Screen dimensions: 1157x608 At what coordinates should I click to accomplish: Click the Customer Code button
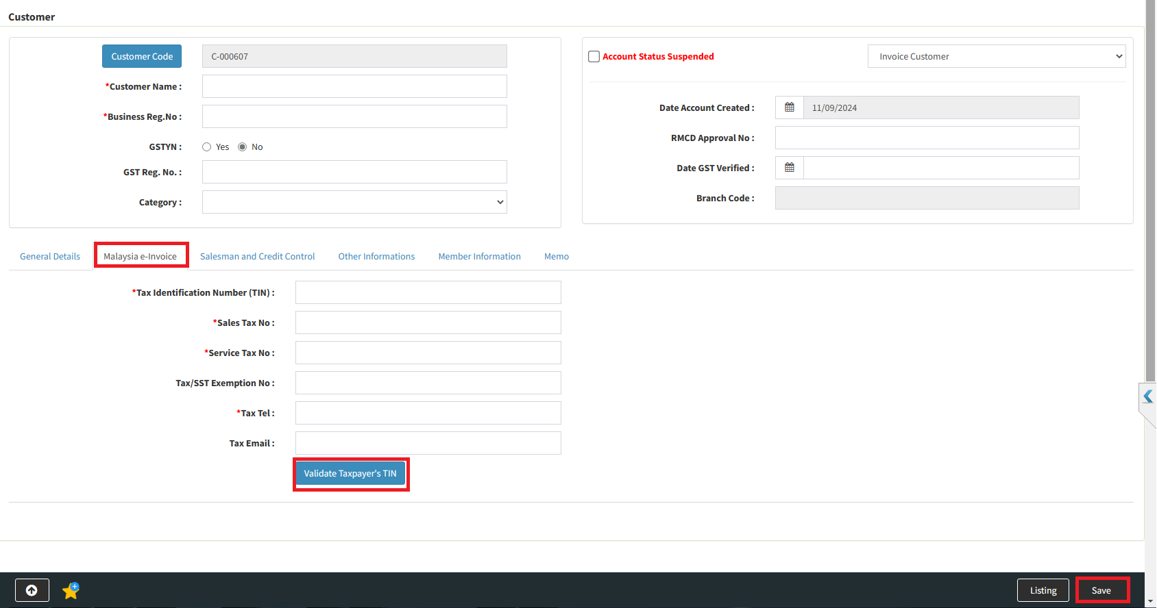point(142,56)
